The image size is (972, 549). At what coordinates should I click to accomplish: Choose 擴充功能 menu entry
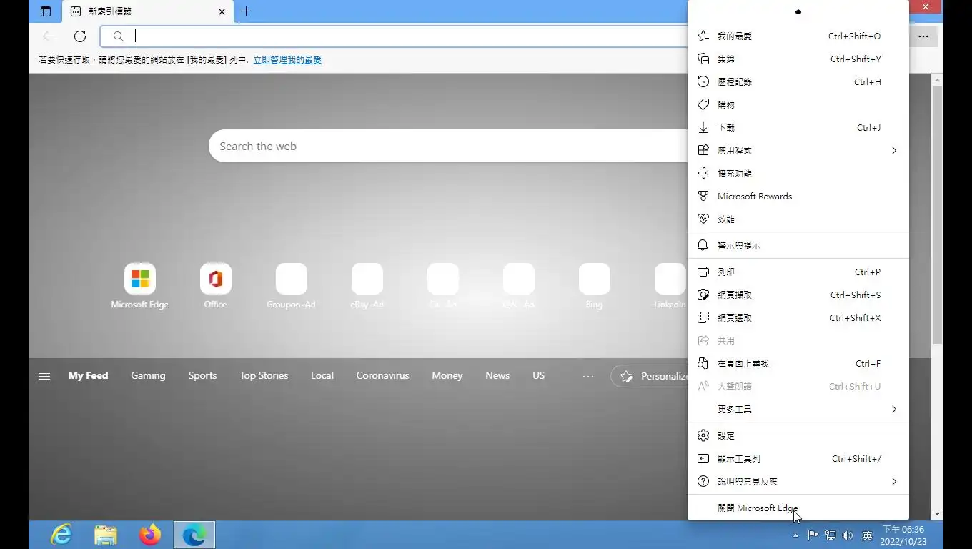(798, 173)
